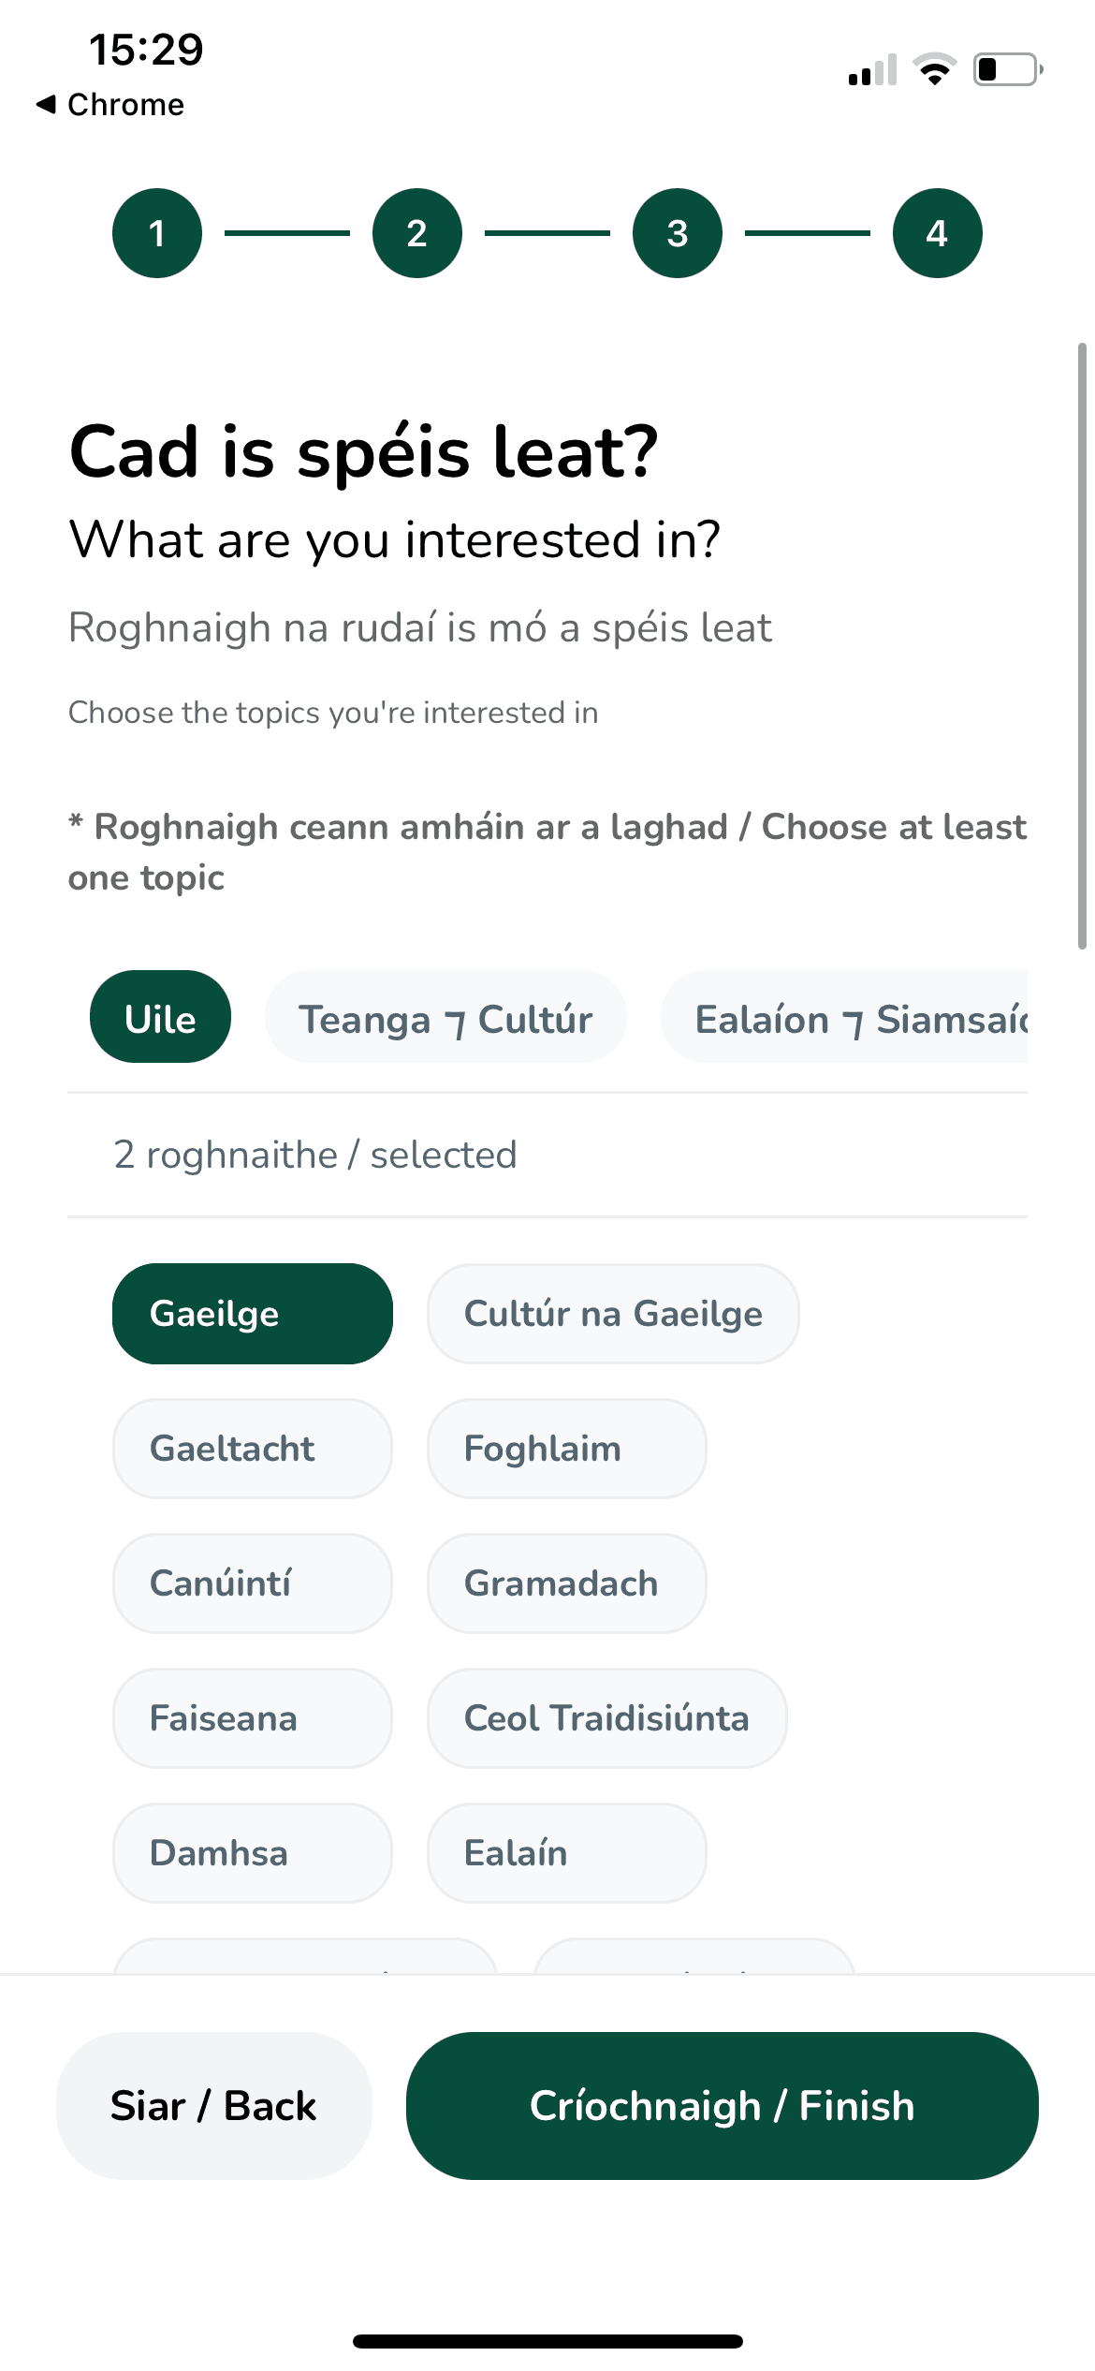Screen dimensions: 1095x2371
Task: Pick the Ceol Traidisiúnta chip
Action: [606, 1718]
